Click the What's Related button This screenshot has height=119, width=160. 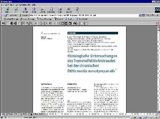[x=150, y=15]
